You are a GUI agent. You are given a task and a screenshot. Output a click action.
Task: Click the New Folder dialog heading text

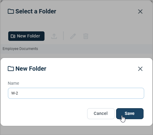(31, 69)
